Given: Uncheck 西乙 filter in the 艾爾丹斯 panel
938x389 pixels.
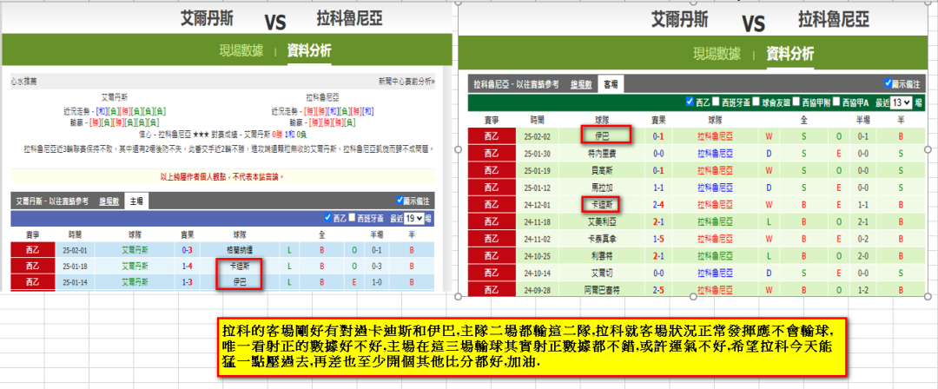Looking at the screenshot, I should (x=327, y=218).
